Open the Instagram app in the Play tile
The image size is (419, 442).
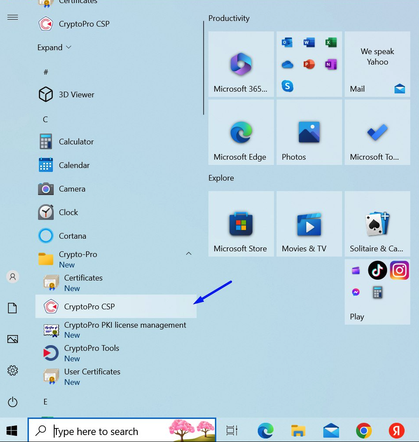399,271
